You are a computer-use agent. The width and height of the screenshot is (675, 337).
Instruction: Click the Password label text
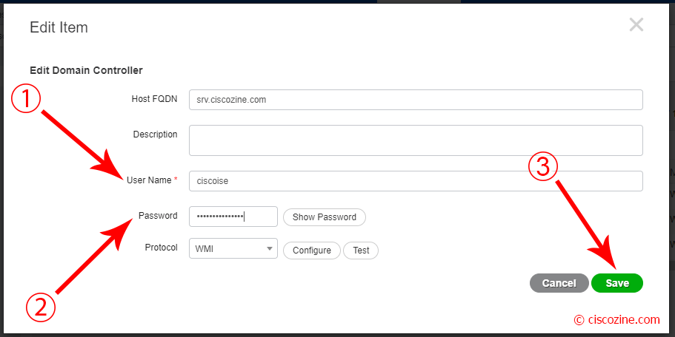pyautogui.click(x=158, y=216)
